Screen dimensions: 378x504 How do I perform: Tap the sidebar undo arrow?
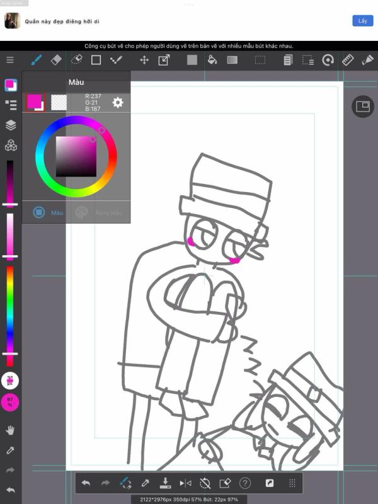click(10, 490)
